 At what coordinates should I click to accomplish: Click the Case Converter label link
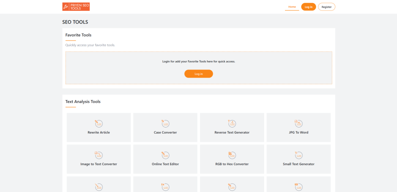click(x=165, y=133)
